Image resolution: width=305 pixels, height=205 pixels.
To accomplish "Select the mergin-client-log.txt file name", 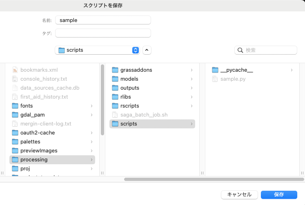I will coord(46,123).
